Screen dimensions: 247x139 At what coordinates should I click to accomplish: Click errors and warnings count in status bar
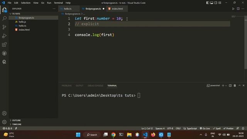click(x=7, y=129)
